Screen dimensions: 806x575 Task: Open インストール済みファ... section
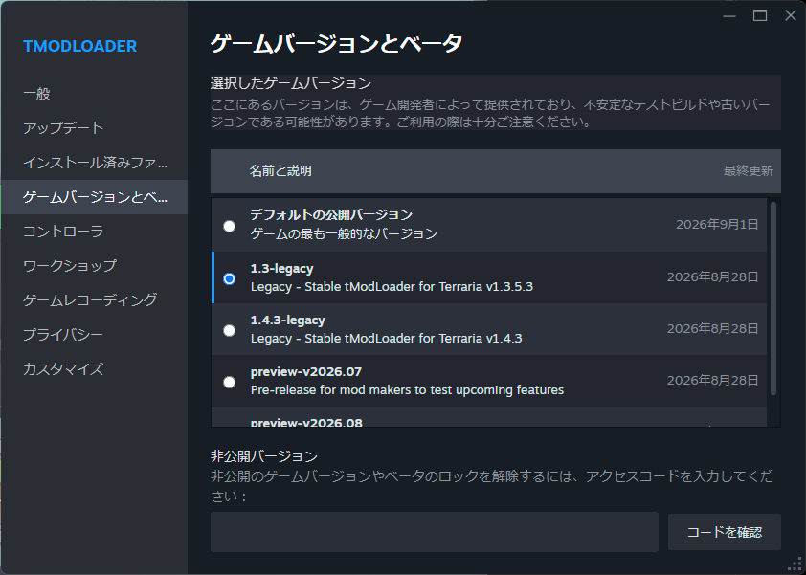pos(95,163)
